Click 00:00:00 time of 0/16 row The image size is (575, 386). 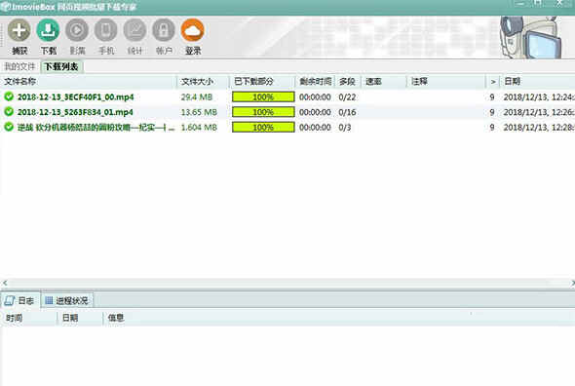[x=315, y=112]
